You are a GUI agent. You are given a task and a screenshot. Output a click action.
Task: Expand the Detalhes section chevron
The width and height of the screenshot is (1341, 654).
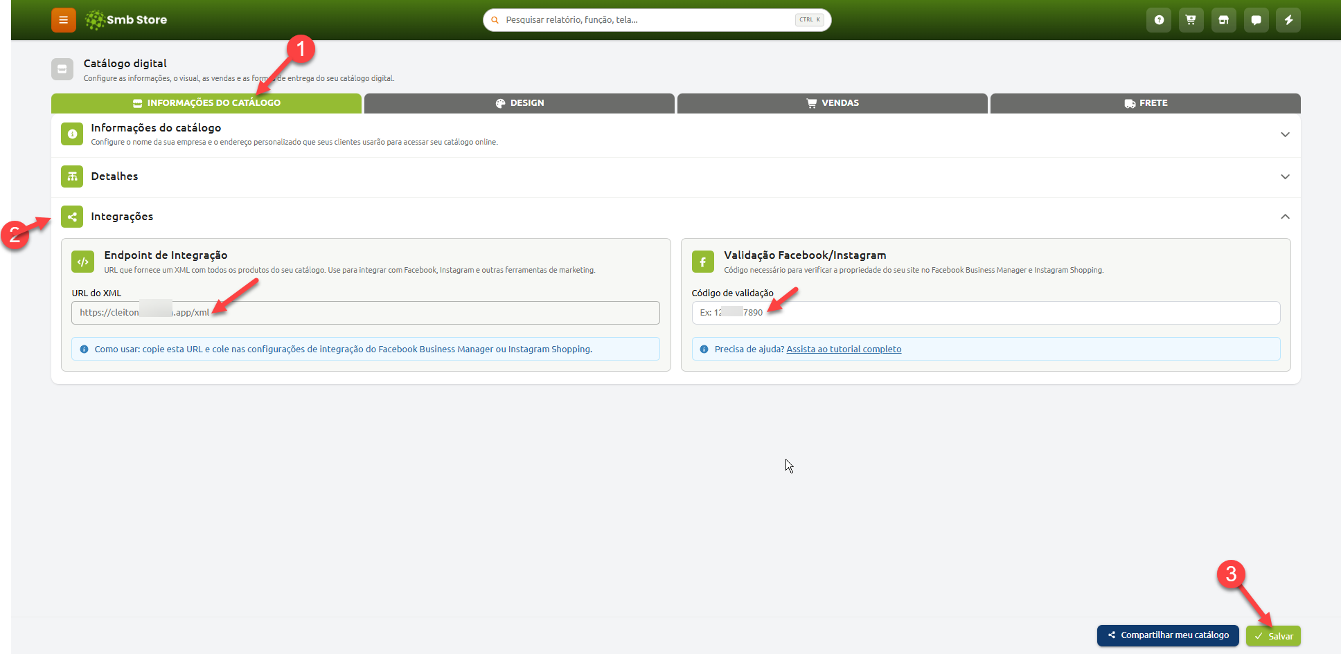pos(1285,176)
